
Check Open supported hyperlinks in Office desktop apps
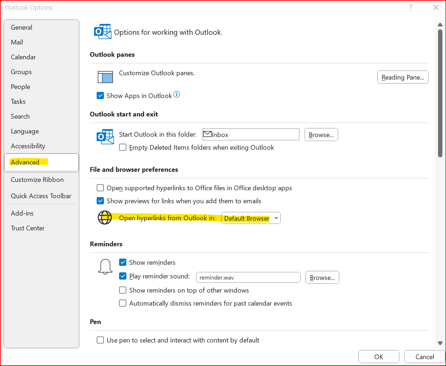click(101, 188)
